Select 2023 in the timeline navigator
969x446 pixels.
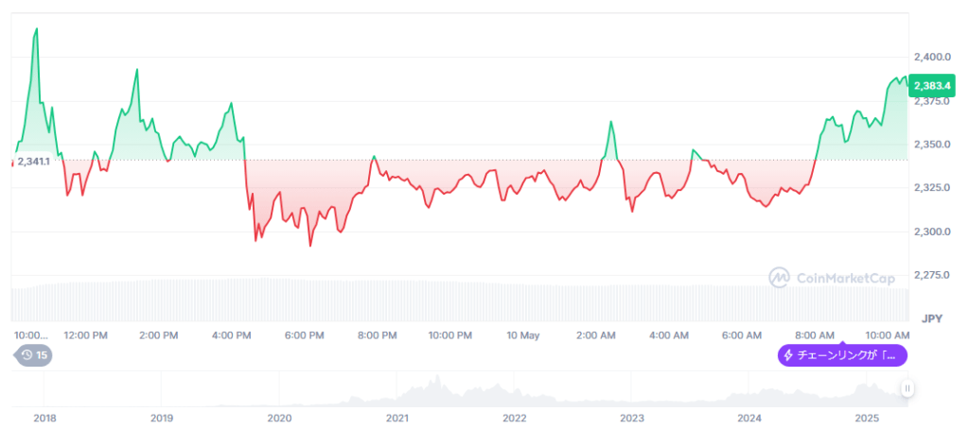[x=632, y=417]
